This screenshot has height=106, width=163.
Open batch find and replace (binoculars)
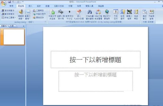click(x=90, y=15)
